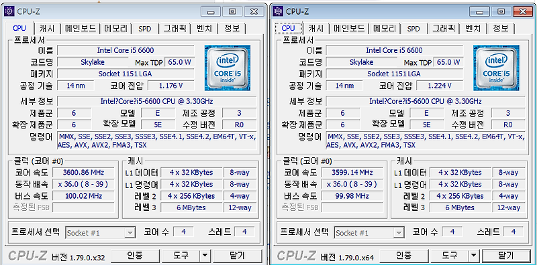
Task: Click the 14 nm process value in left window
Action: pyautogui.click(x=76, y=86)
